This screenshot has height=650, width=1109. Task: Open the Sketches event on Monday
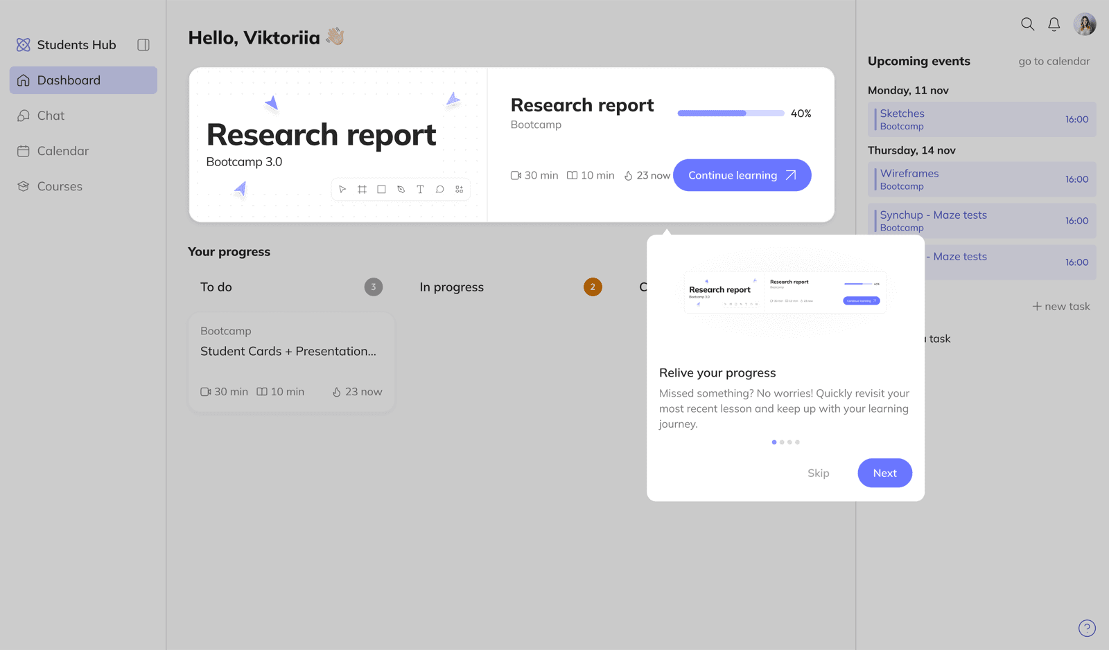(x=982, y=119)
